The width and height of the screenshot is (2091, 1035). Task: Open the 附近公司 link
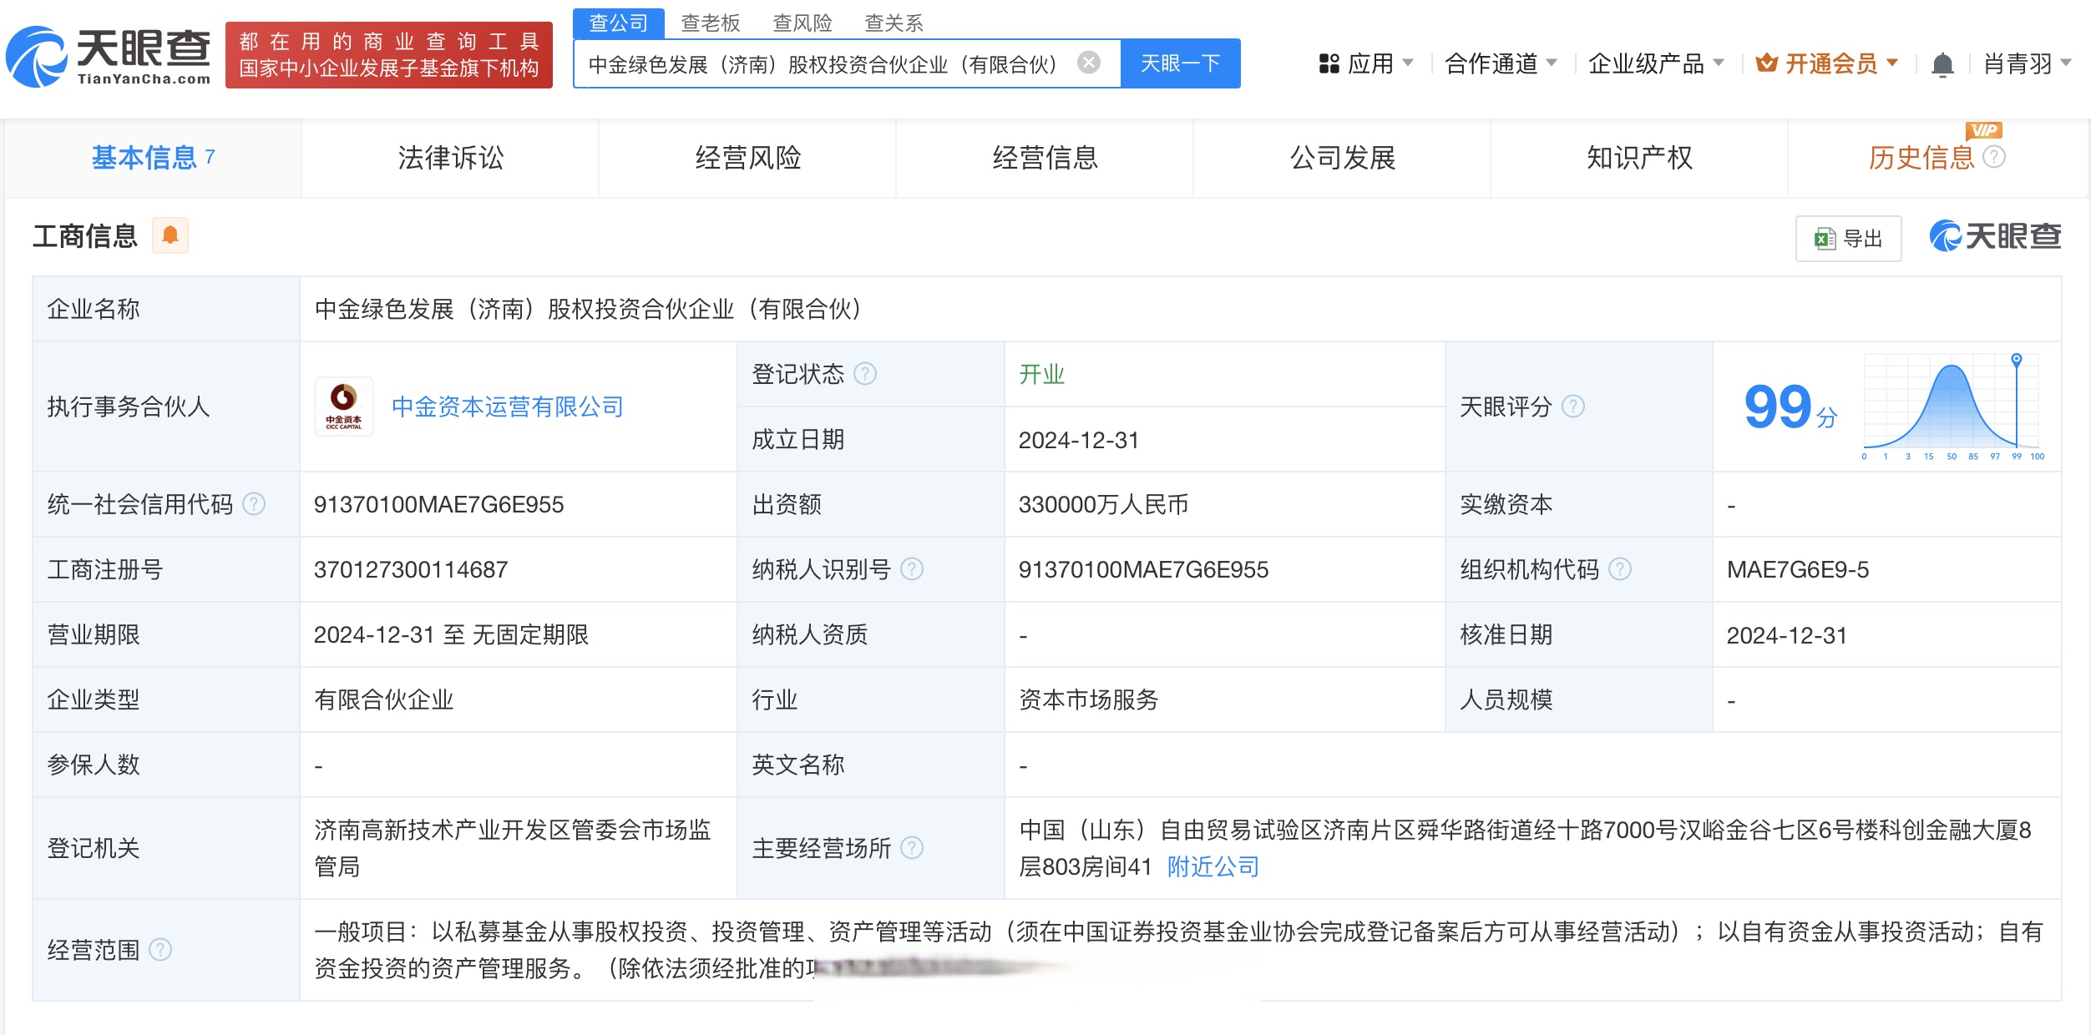point(1212,868)
